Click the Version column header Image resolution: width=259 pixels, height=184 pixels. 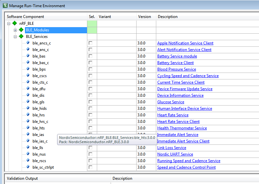coord(146,17)
